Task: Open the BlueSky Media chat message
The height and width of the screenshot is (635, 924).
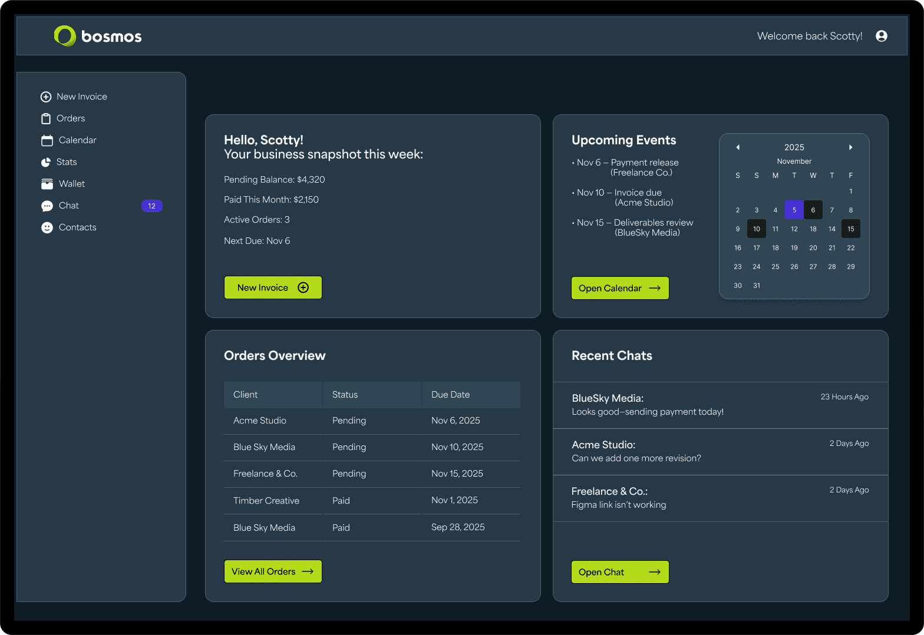Action: [720, 405]
